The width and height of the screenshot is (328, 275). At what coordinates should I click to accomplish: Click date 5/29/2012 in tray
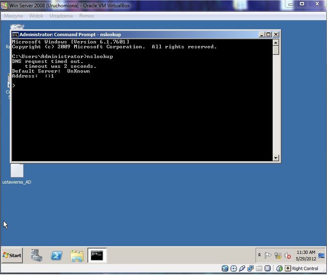click(306, 259)
